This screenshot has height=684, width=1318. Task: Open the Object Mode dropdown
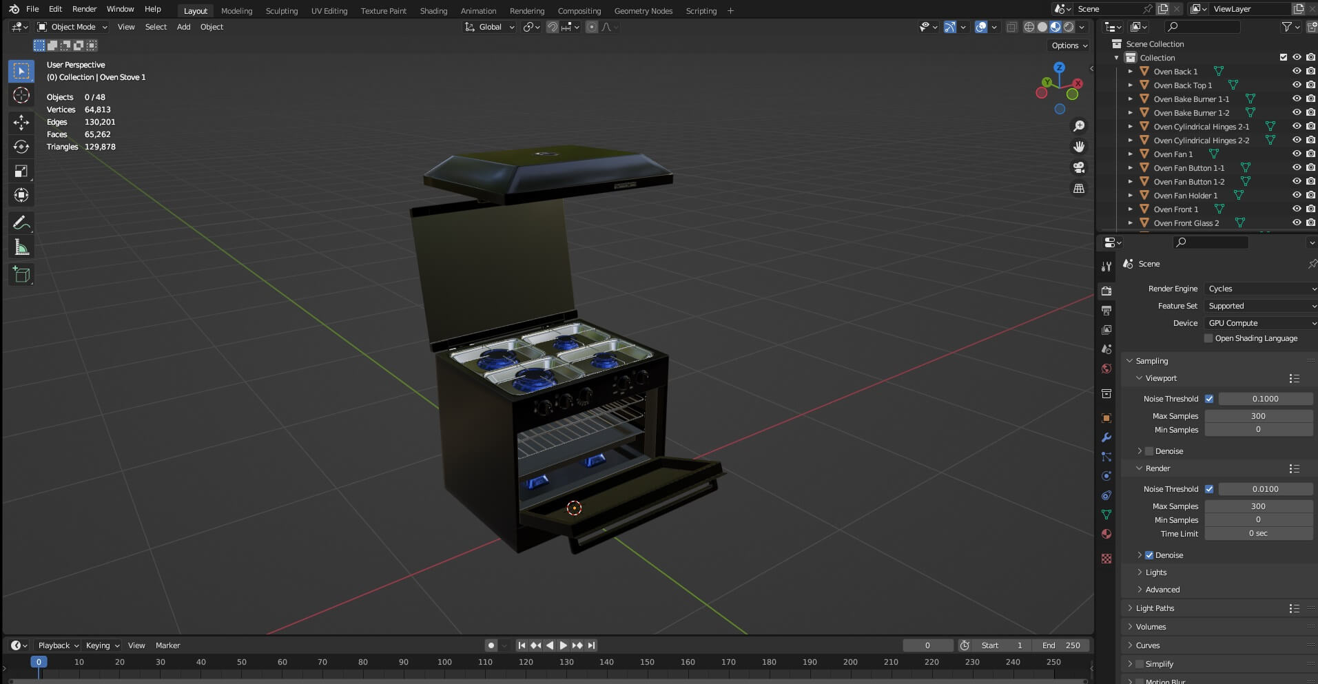(x=72, y=27)
